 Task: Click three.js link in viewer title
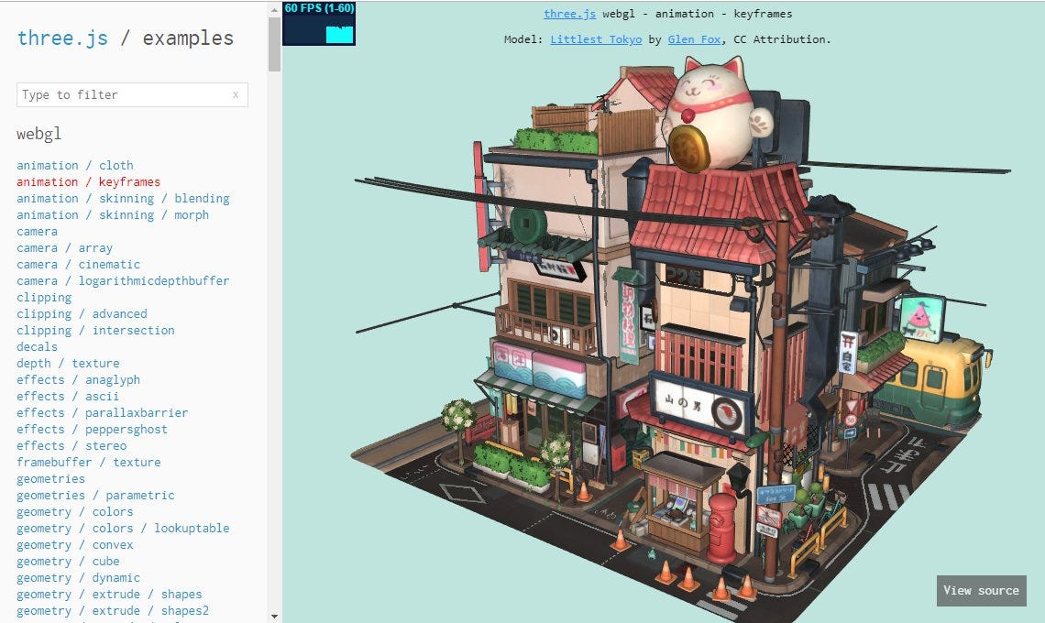[x=570, y=14]
